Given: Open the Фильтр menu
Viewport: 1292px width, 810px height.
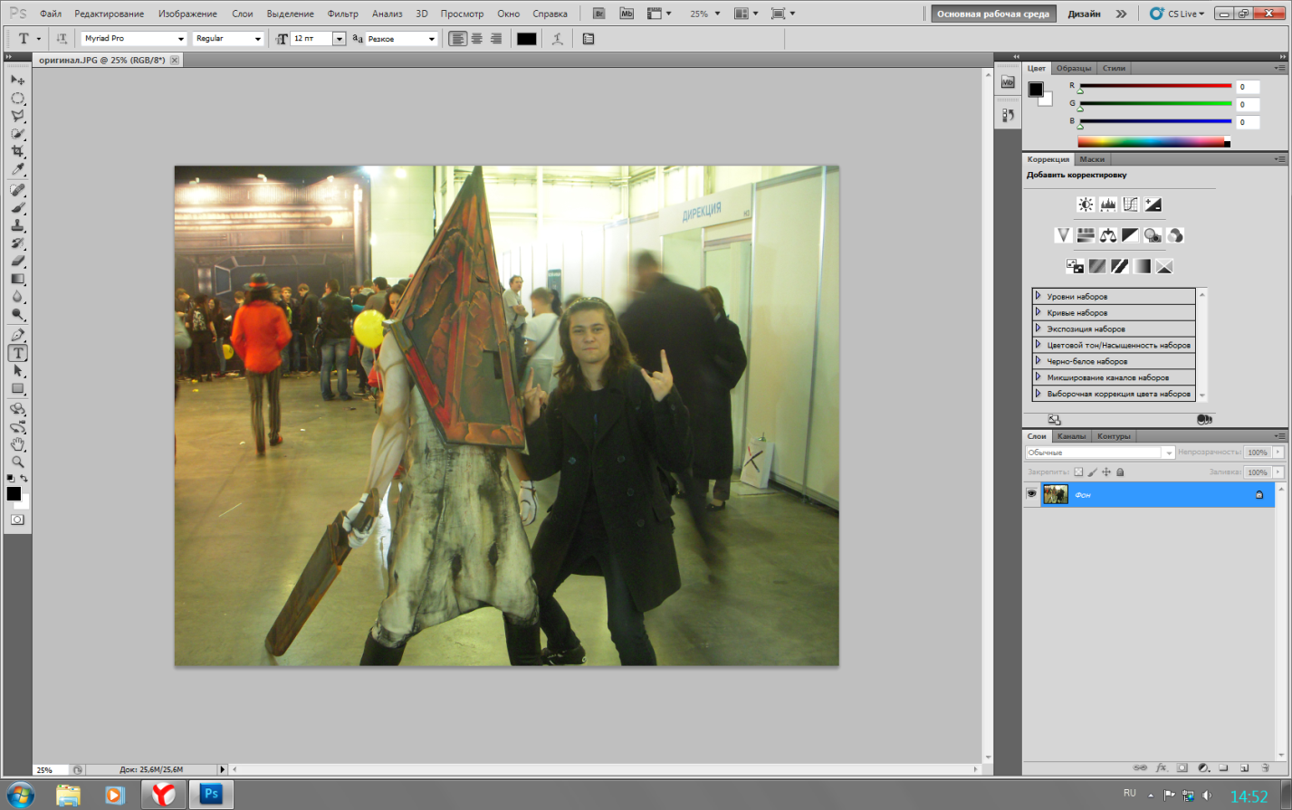Looking at the screenshot, I should (342, 14).
